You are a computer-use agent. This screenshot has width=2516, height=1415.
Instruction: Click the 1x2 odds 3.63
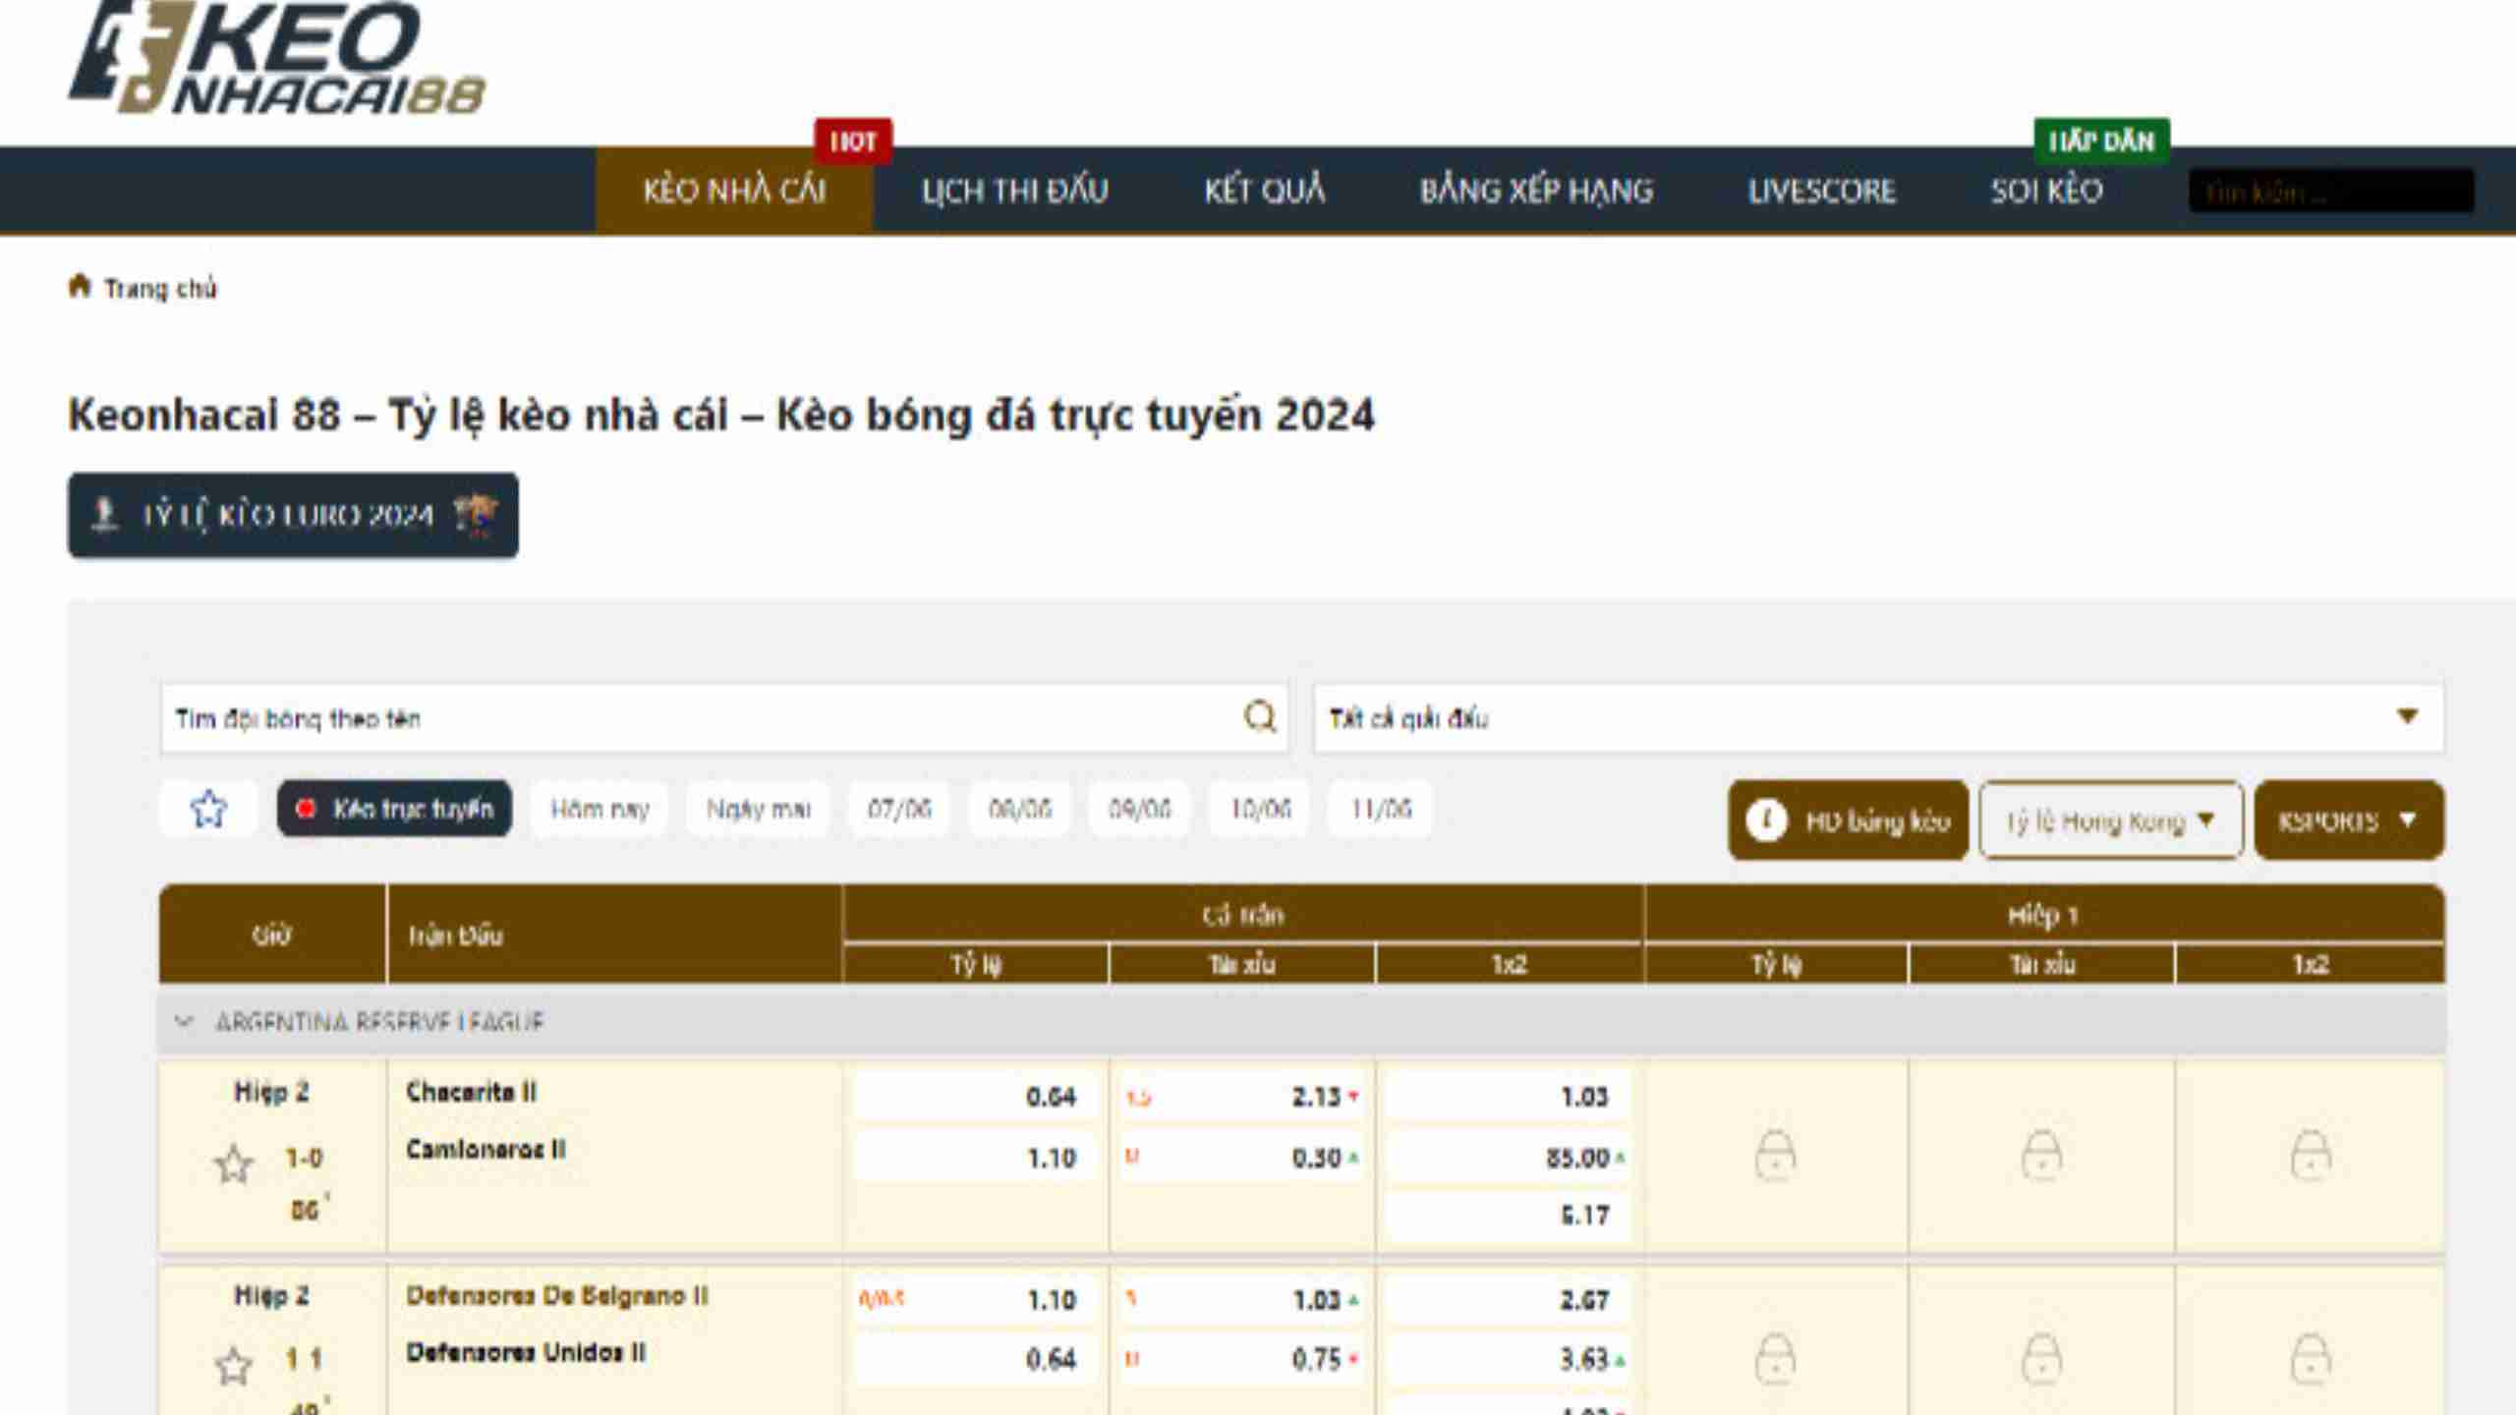click(x=1509, y=1359)
